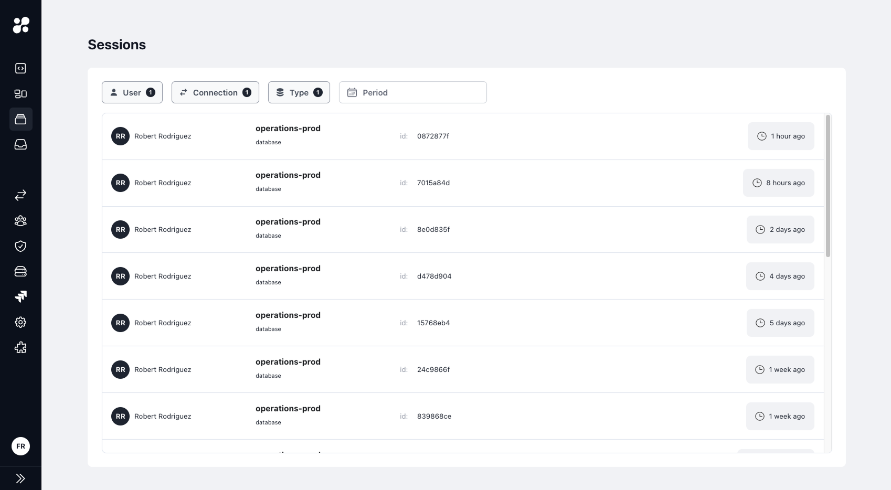The height and width of the screenshot is (490, 891).
Task: Open the code terminal icon in the sidebar
Action: (x=20, y=68)
